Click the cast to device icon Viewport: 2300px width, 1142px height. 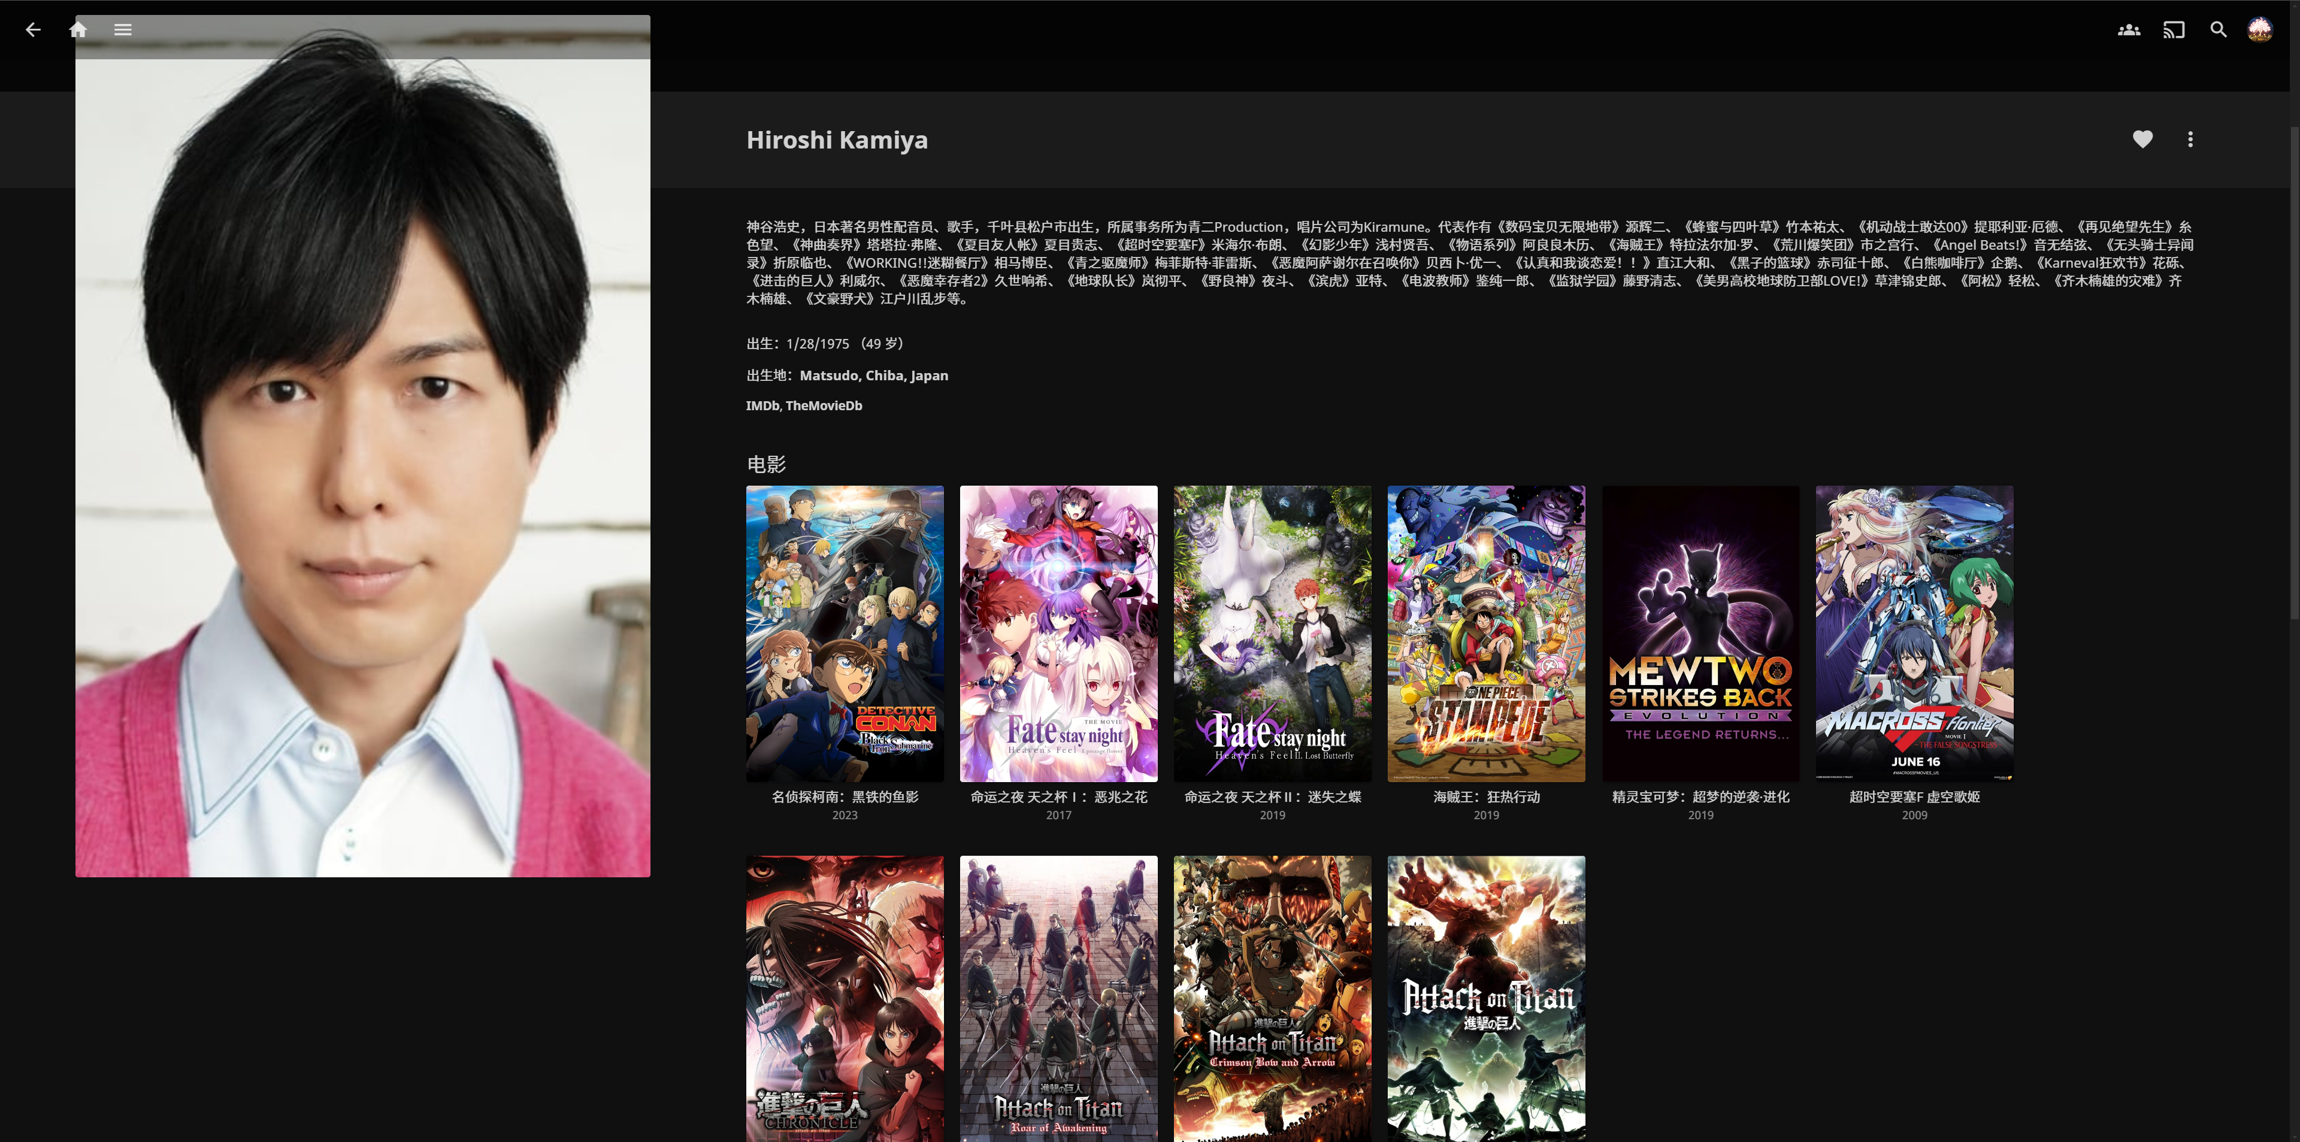coord(2173,29)
